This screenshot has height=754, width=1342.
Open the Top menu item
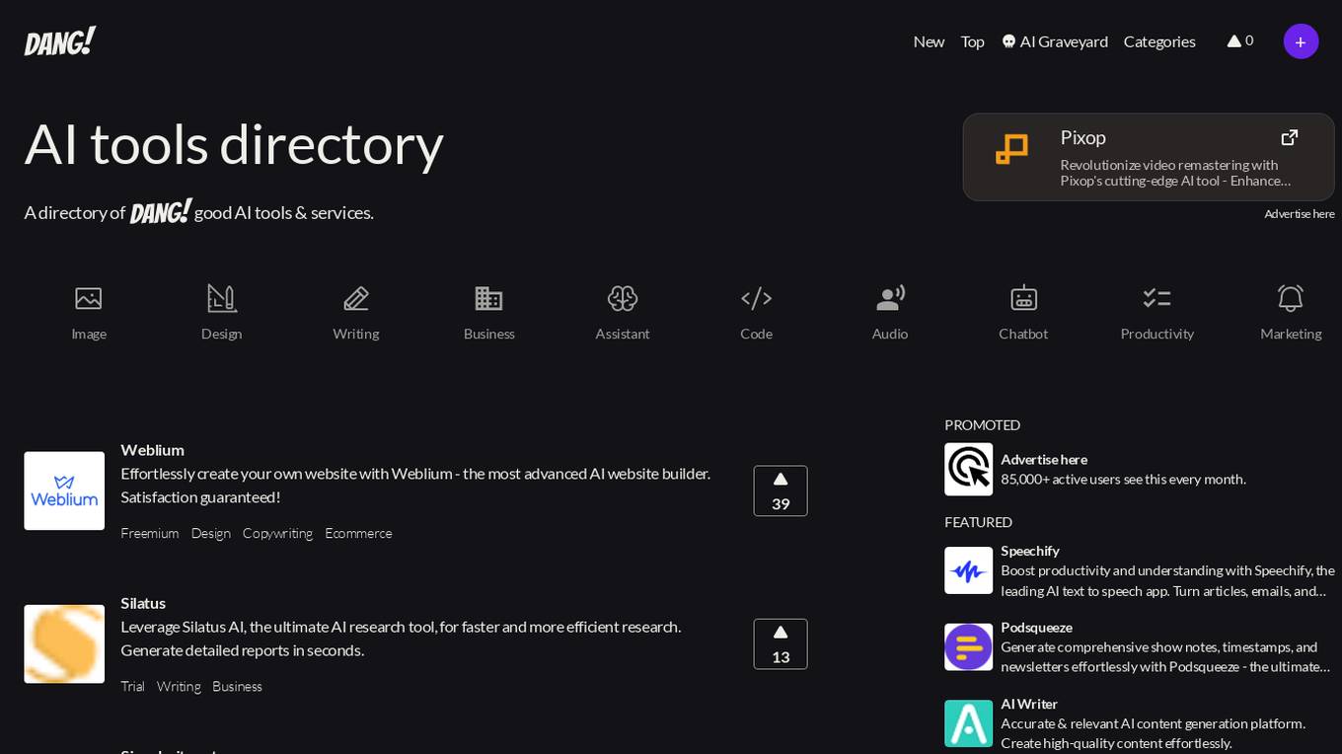pyautogui.click(x=973, y=41)
